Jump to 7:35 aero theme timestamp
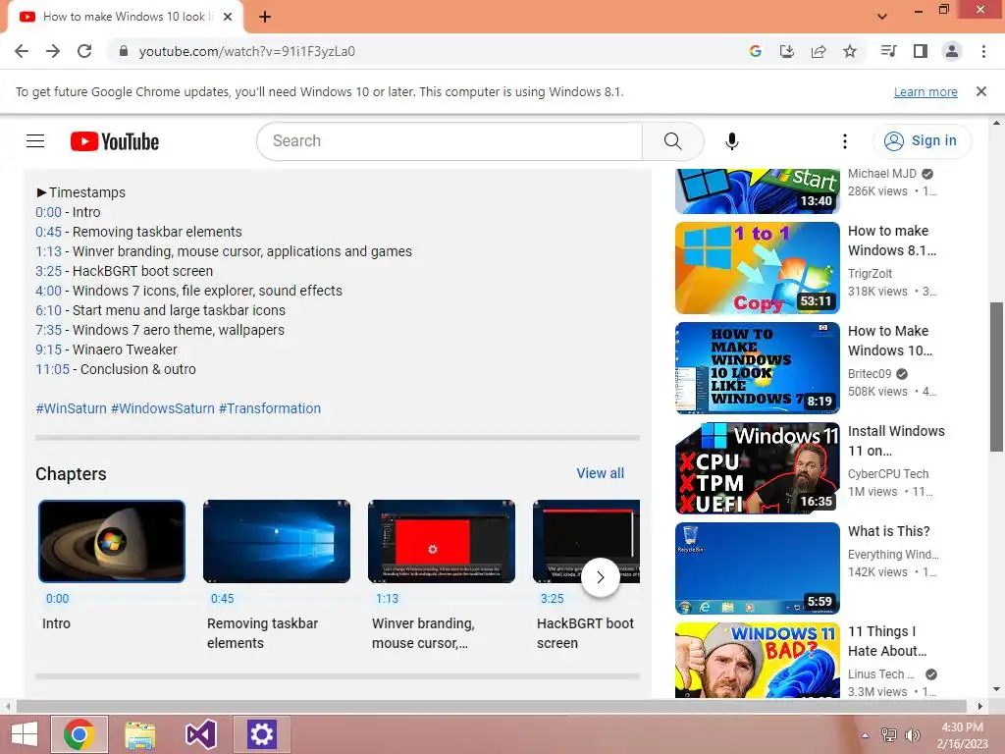 click(49, 330)
